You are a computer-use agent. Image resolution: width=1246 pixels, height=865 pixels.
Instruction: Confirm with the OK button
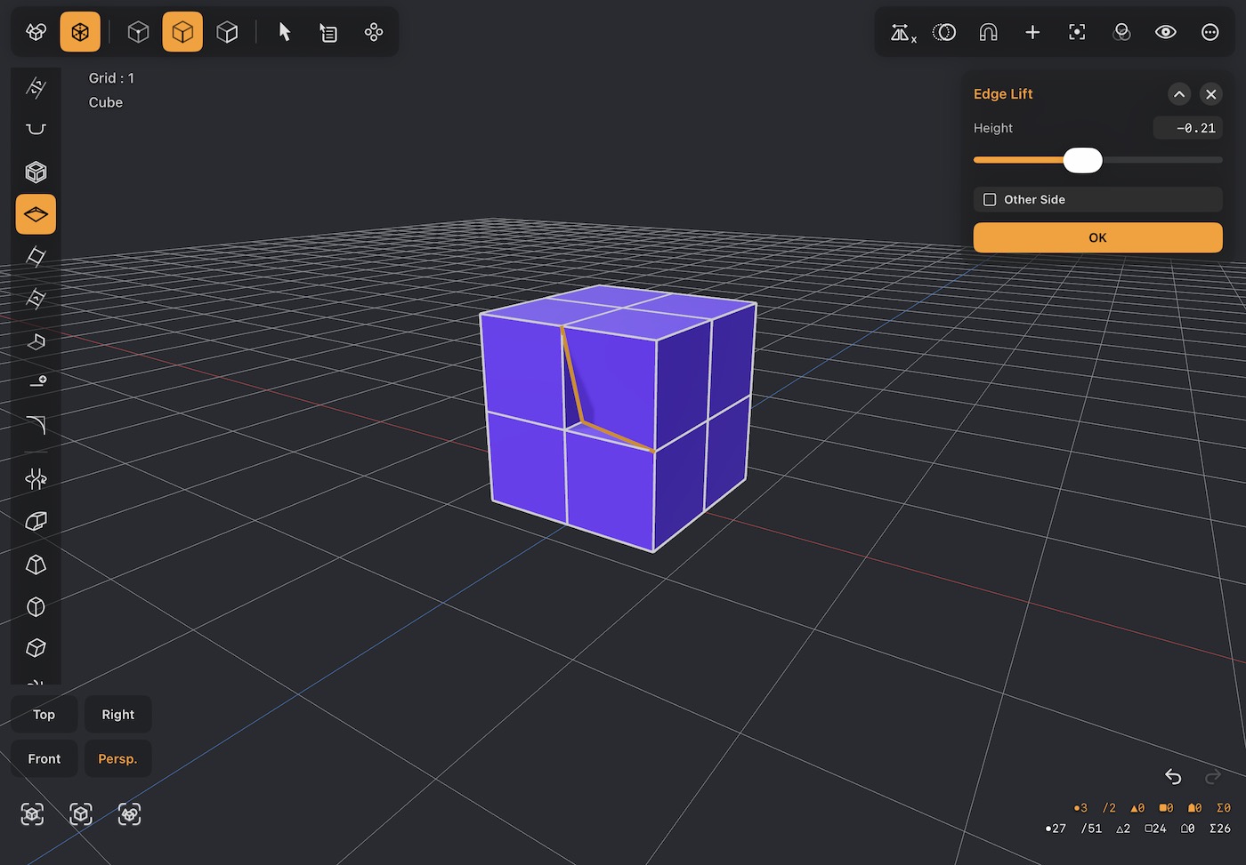pyautogui.click(x=1097, y=237)
